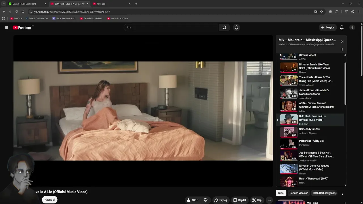Open the YouTube hamburger guide menu
This screenshot has width=363, height=204.
tap(6, 27)
